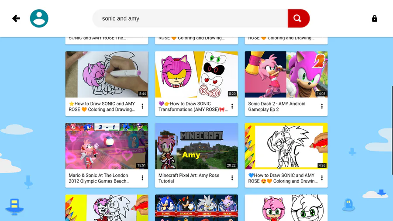Open the profile avatar icon
This screenshot has width=393, height=221.
39,18
